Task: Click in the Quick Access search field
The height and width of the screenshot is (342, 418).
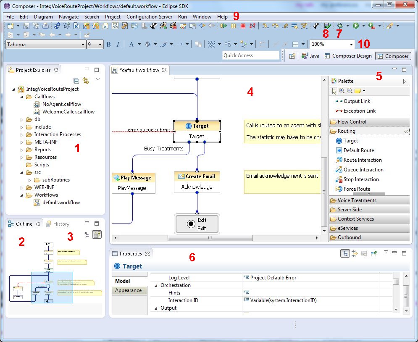Action: click(x=250, y=55)
